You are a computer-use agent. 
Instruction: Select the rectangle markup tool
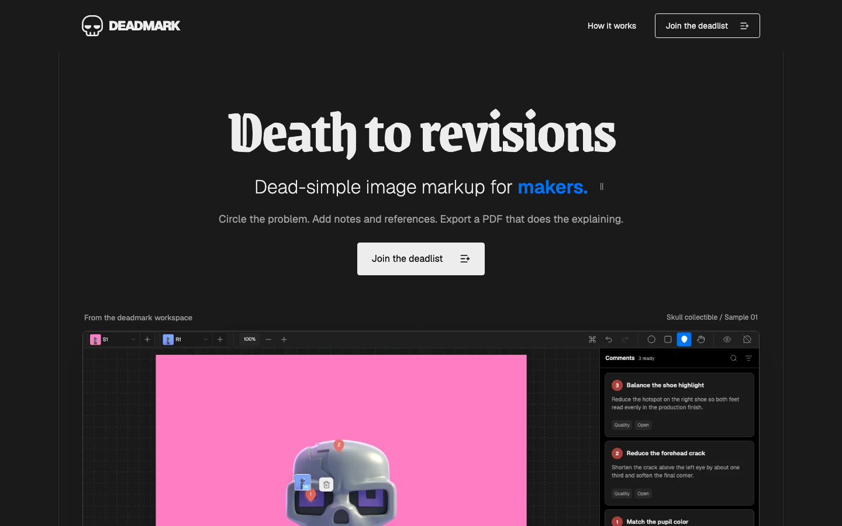pyautogui.click(x=668, y=340)
